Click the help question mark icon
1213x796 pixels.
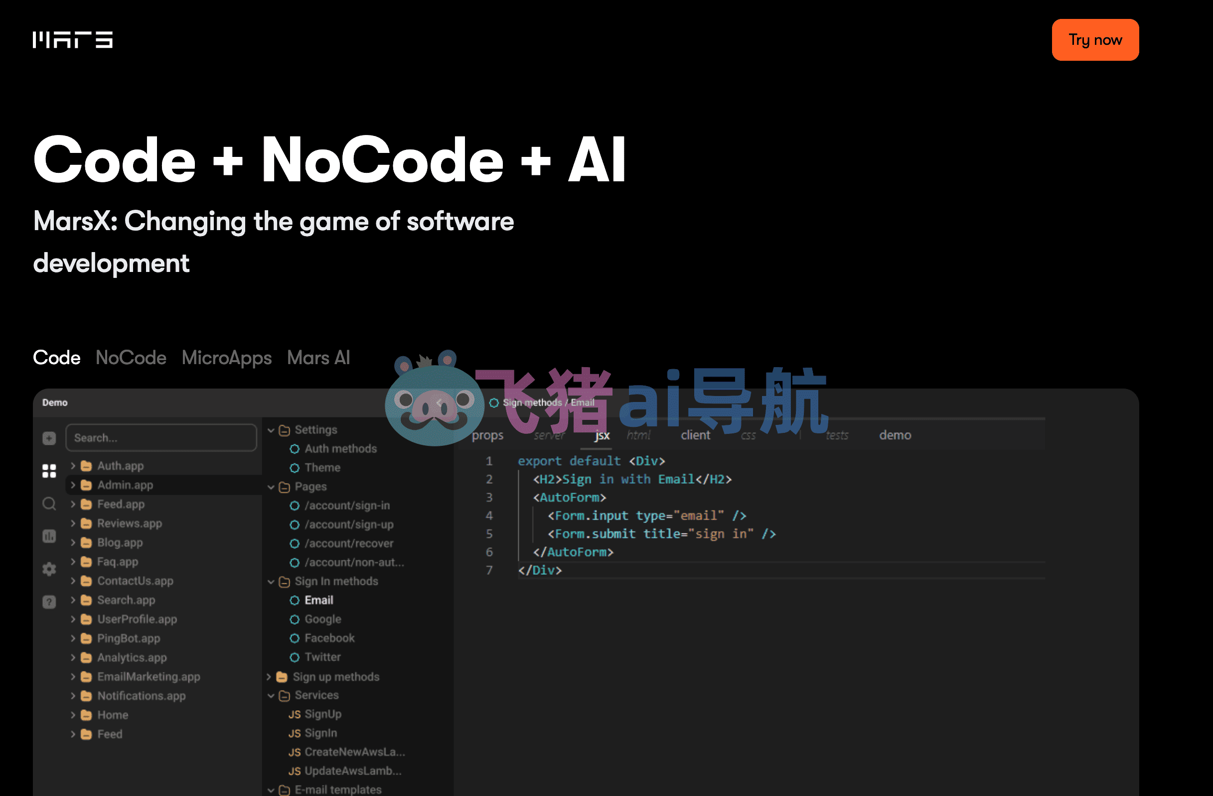(49, 602)
